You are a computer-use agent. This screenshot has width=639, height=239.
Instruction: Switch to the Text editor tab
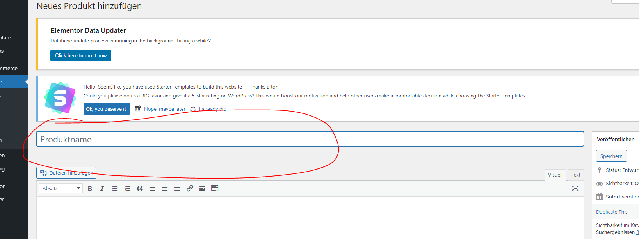[x=576, y=175]
